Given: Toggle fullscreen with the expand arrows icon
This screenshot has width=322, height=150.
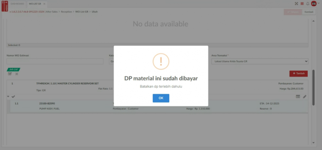Looking at the screenshot, I should (296, 4).
